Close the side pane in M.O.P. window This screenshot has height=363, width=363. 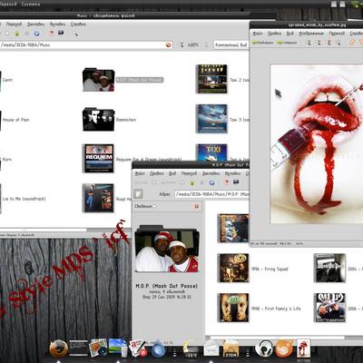(x=197, y=206)
